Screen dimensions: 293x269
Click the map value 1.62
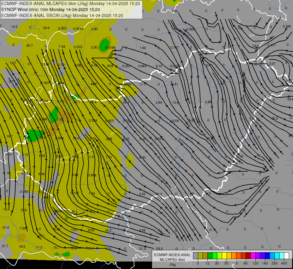(143, 48)
